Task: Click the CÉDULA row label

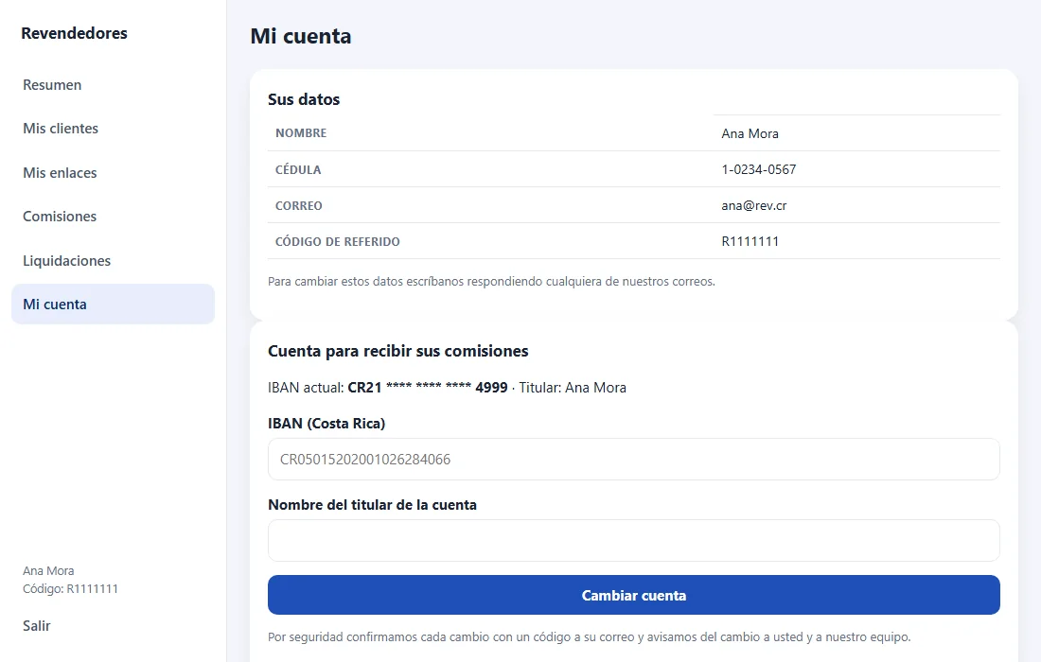Action: click(x=298, y=169)
